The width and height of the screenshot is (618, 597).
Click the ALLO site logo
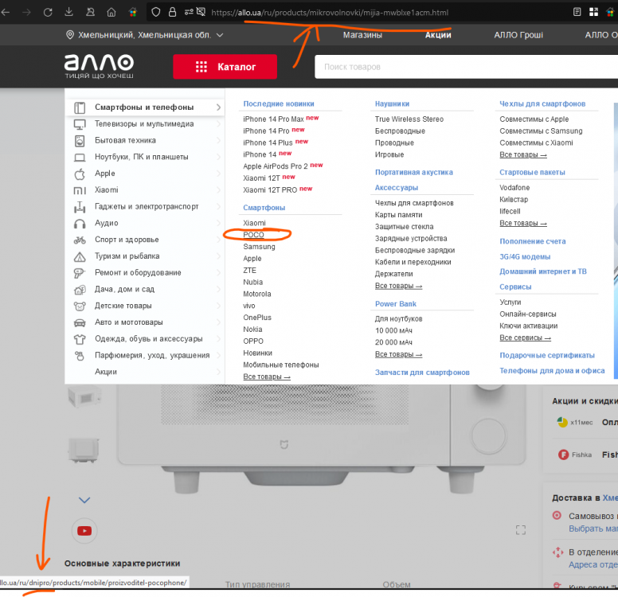(99, 67)
